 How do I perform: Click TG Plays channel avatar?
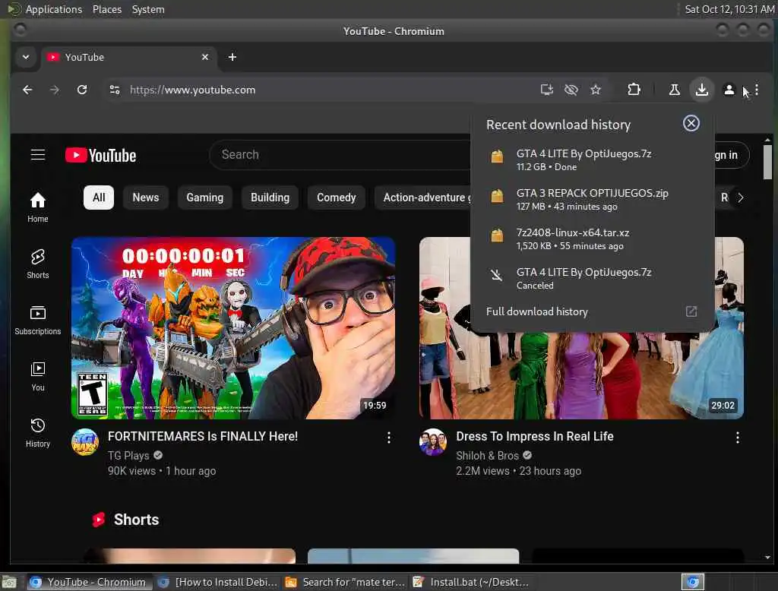85,442
